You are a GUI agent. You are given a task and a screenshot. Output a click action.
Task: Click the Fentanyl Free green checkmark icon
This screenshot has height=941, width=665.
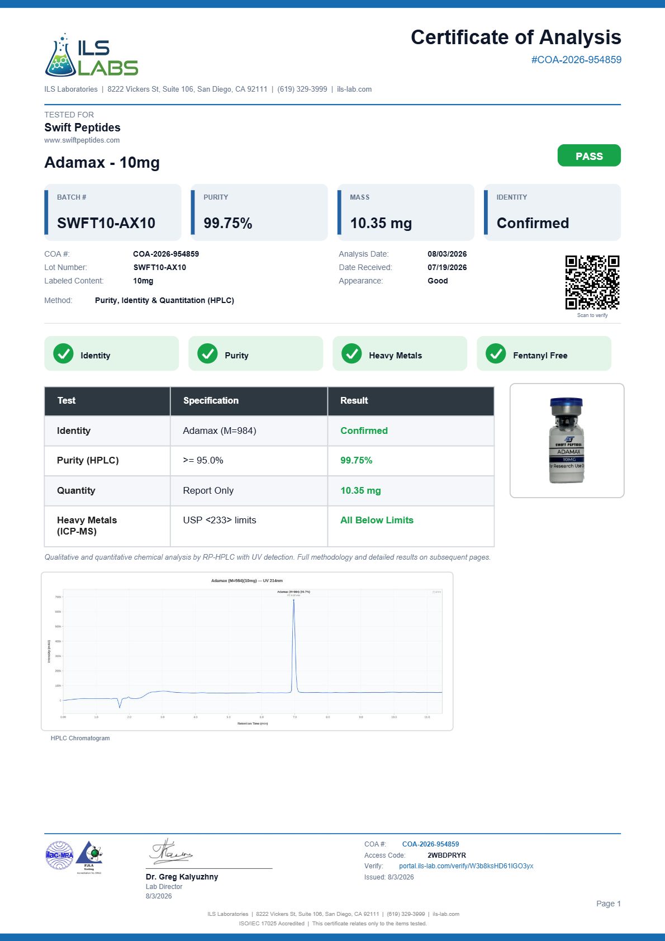(x=496, y=353)
